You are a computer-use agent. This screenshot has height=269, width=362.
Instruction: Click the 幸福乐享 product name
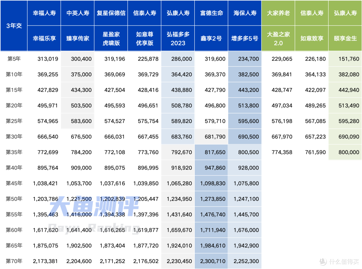click(44, 38)
